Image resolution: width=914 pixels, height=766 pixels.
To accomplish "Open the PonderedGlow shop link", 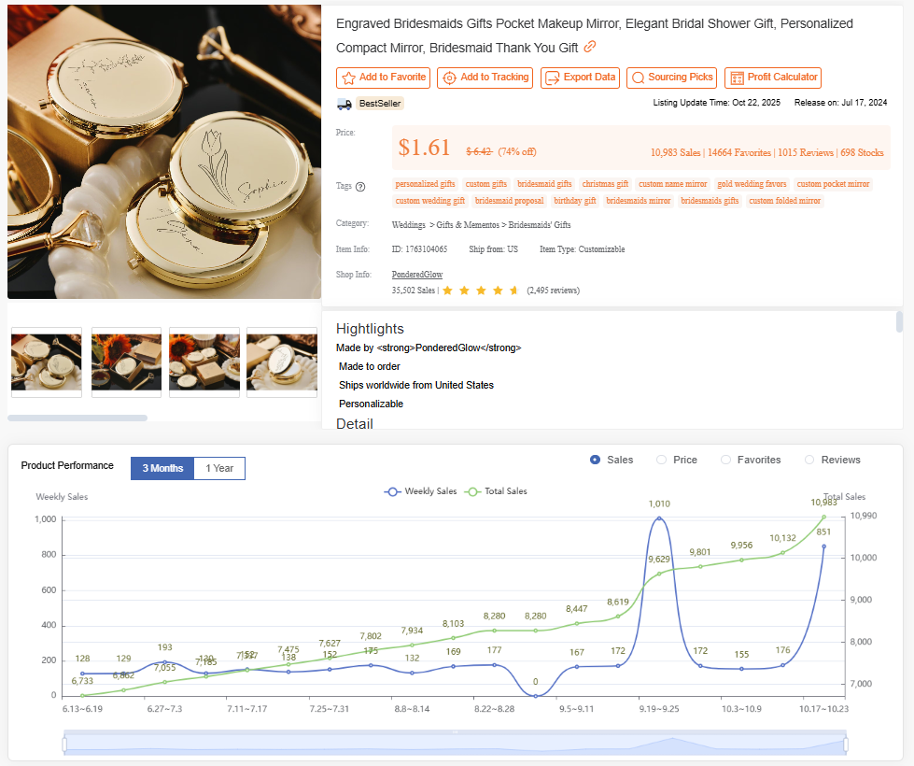I will [416, 274].
